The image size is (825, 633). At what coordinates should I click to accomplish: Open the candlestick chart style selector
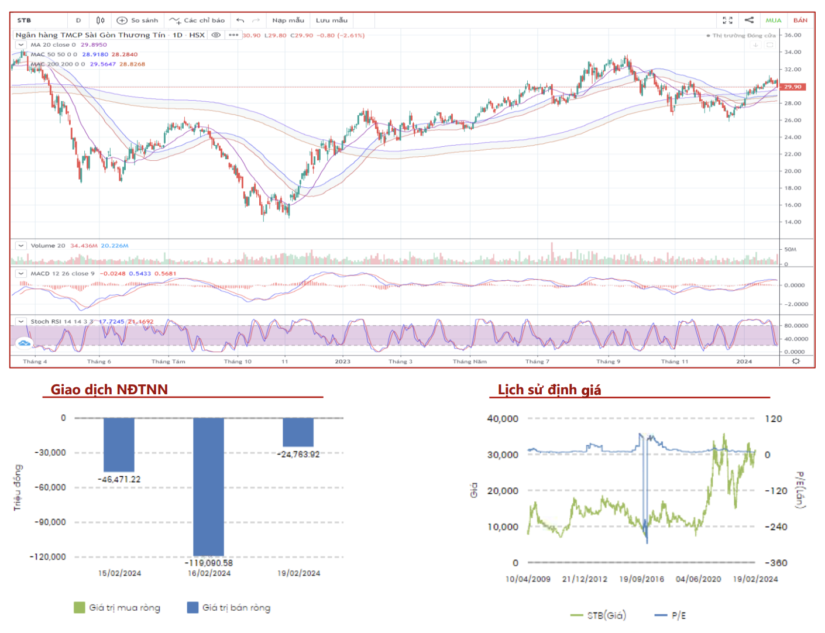[x=101, y=20]
